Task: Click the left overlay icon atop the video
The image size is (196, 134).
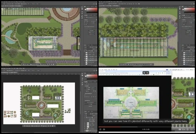Action: (144, 73)
